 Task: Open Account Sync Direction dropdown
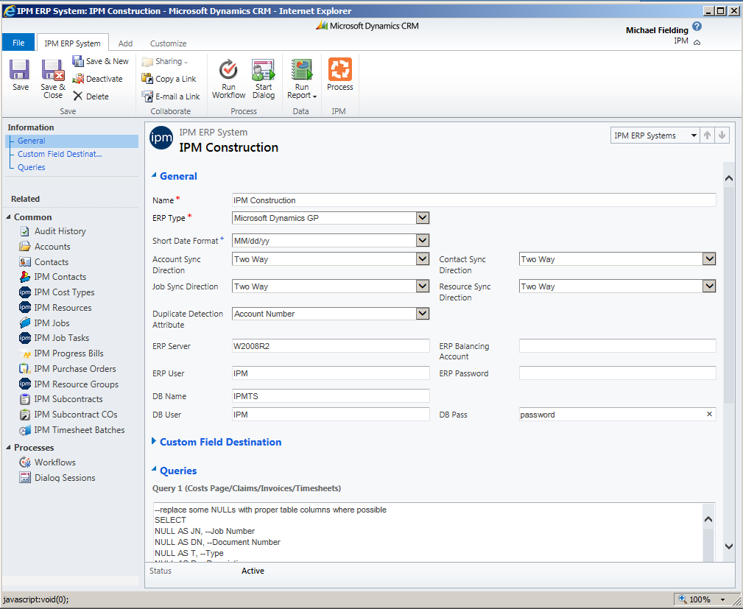tap(423, 259)
